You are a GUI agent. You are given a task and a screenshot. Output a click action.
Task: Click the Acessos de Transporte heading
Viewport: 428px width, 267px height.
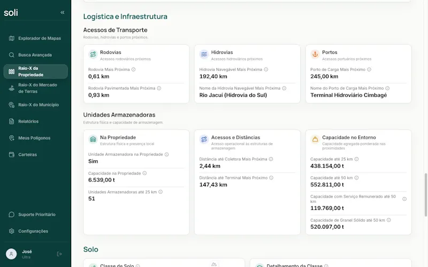115,30
